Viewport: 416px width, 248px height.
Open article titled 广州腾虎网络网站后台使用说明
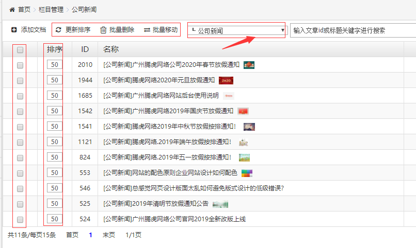[x=161, y=96]
